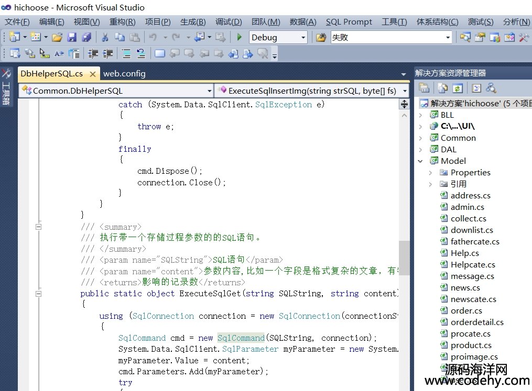Collapse the Model project node
The height and width of the screenshot is (391, 532).
click(420, 161)
